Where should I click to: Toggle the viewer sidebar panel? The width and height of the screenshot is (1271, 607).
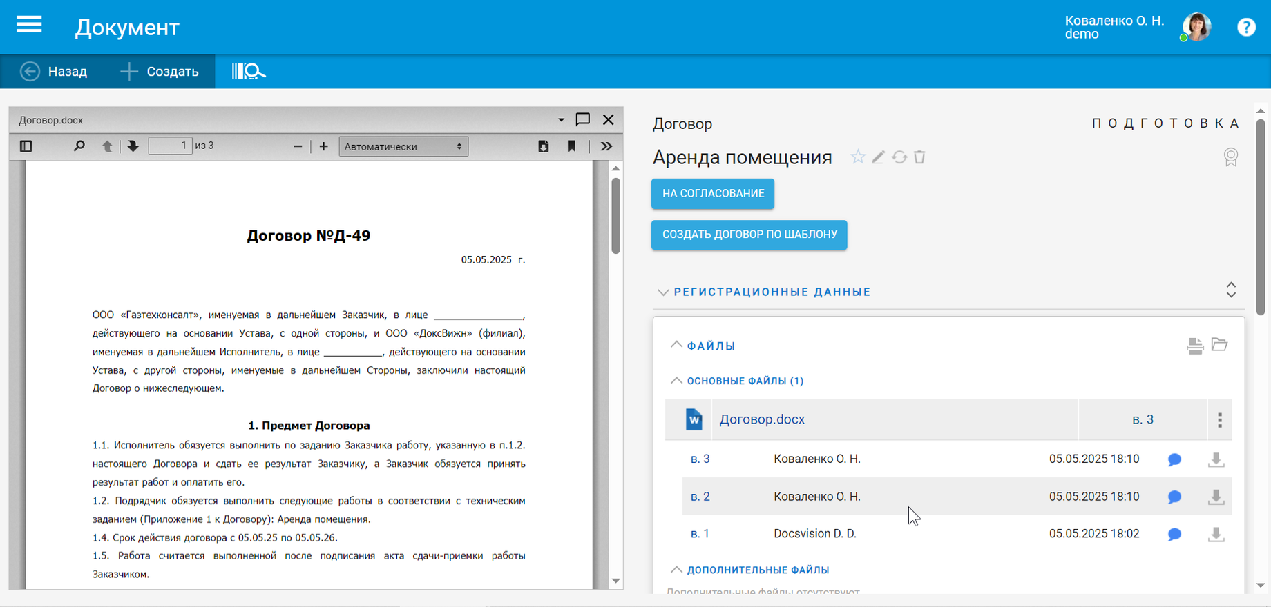[x=26, y=146]
